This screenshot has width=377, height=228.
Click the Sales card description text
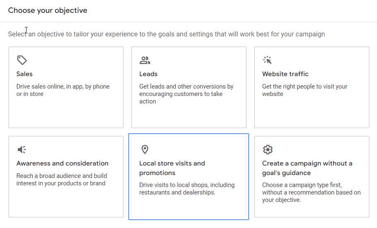click(63, 90)
